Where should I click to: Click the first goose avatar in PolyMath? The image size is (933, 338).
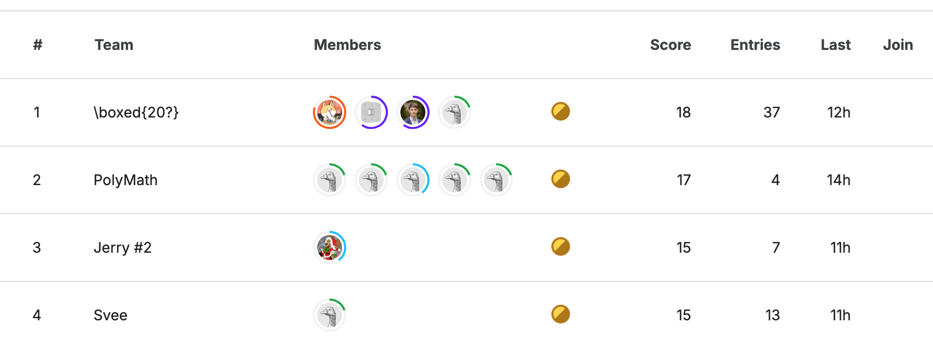click(x=330, y=180)
